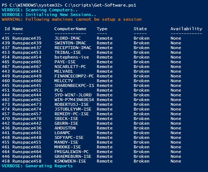Screen dimensions: 208x172
Task: Click the Id value 462
Action: pos(6,100)
